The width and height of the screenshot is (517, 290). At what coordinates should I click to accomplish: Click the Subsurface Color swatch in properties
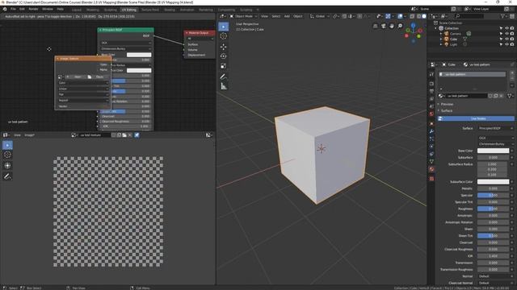pos(493,182)
